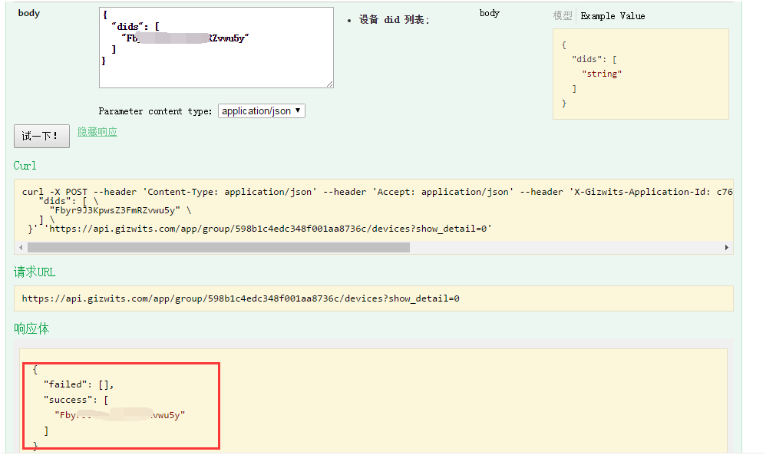766x455 pixels.
Task: Click the Try it out (试一下!) button
Action: tap(41, 135)
